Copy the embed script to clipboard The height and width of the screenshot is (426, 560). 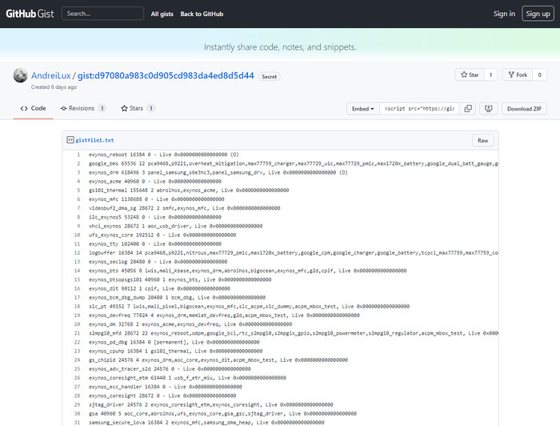pyautogui.click(x=467, y=109)
